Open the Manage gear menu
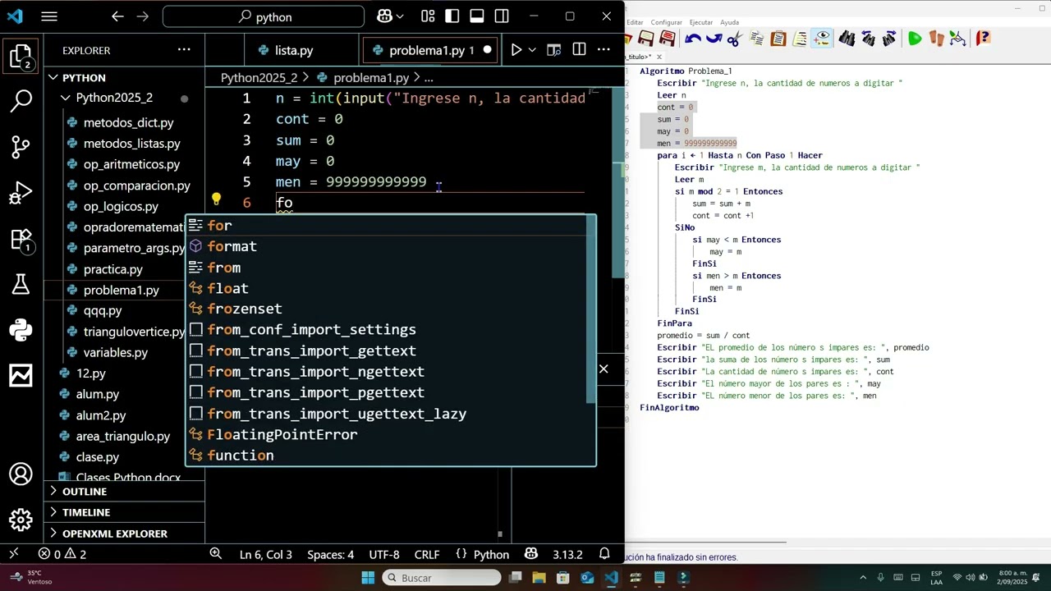1051x591 pixels. click(x=21, y=520)
